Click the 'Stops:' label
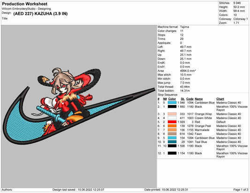 point(162,35)
